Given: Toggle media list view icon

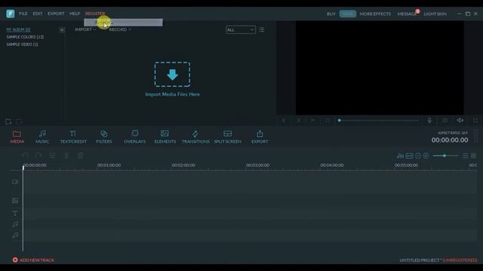Looking at the screenshot, I should click(262, 29).
